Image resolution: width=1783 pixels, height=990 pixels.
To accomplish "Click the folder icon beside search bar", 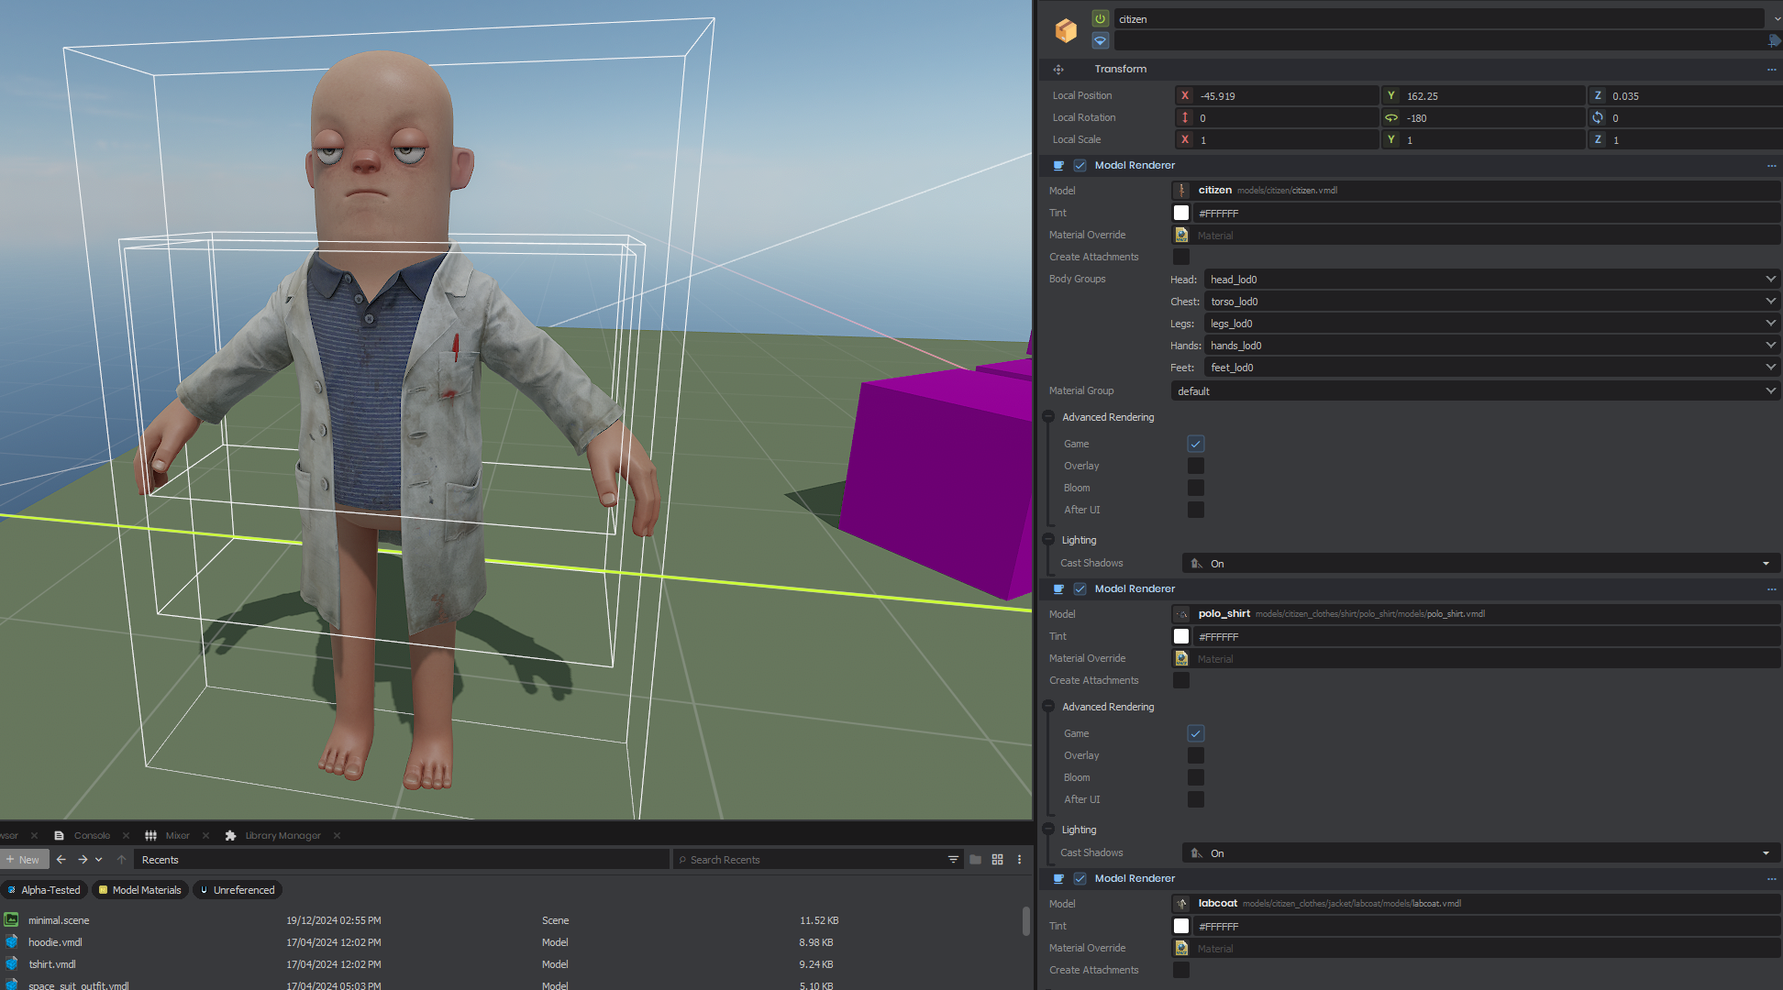I will [x=975, y=860].
